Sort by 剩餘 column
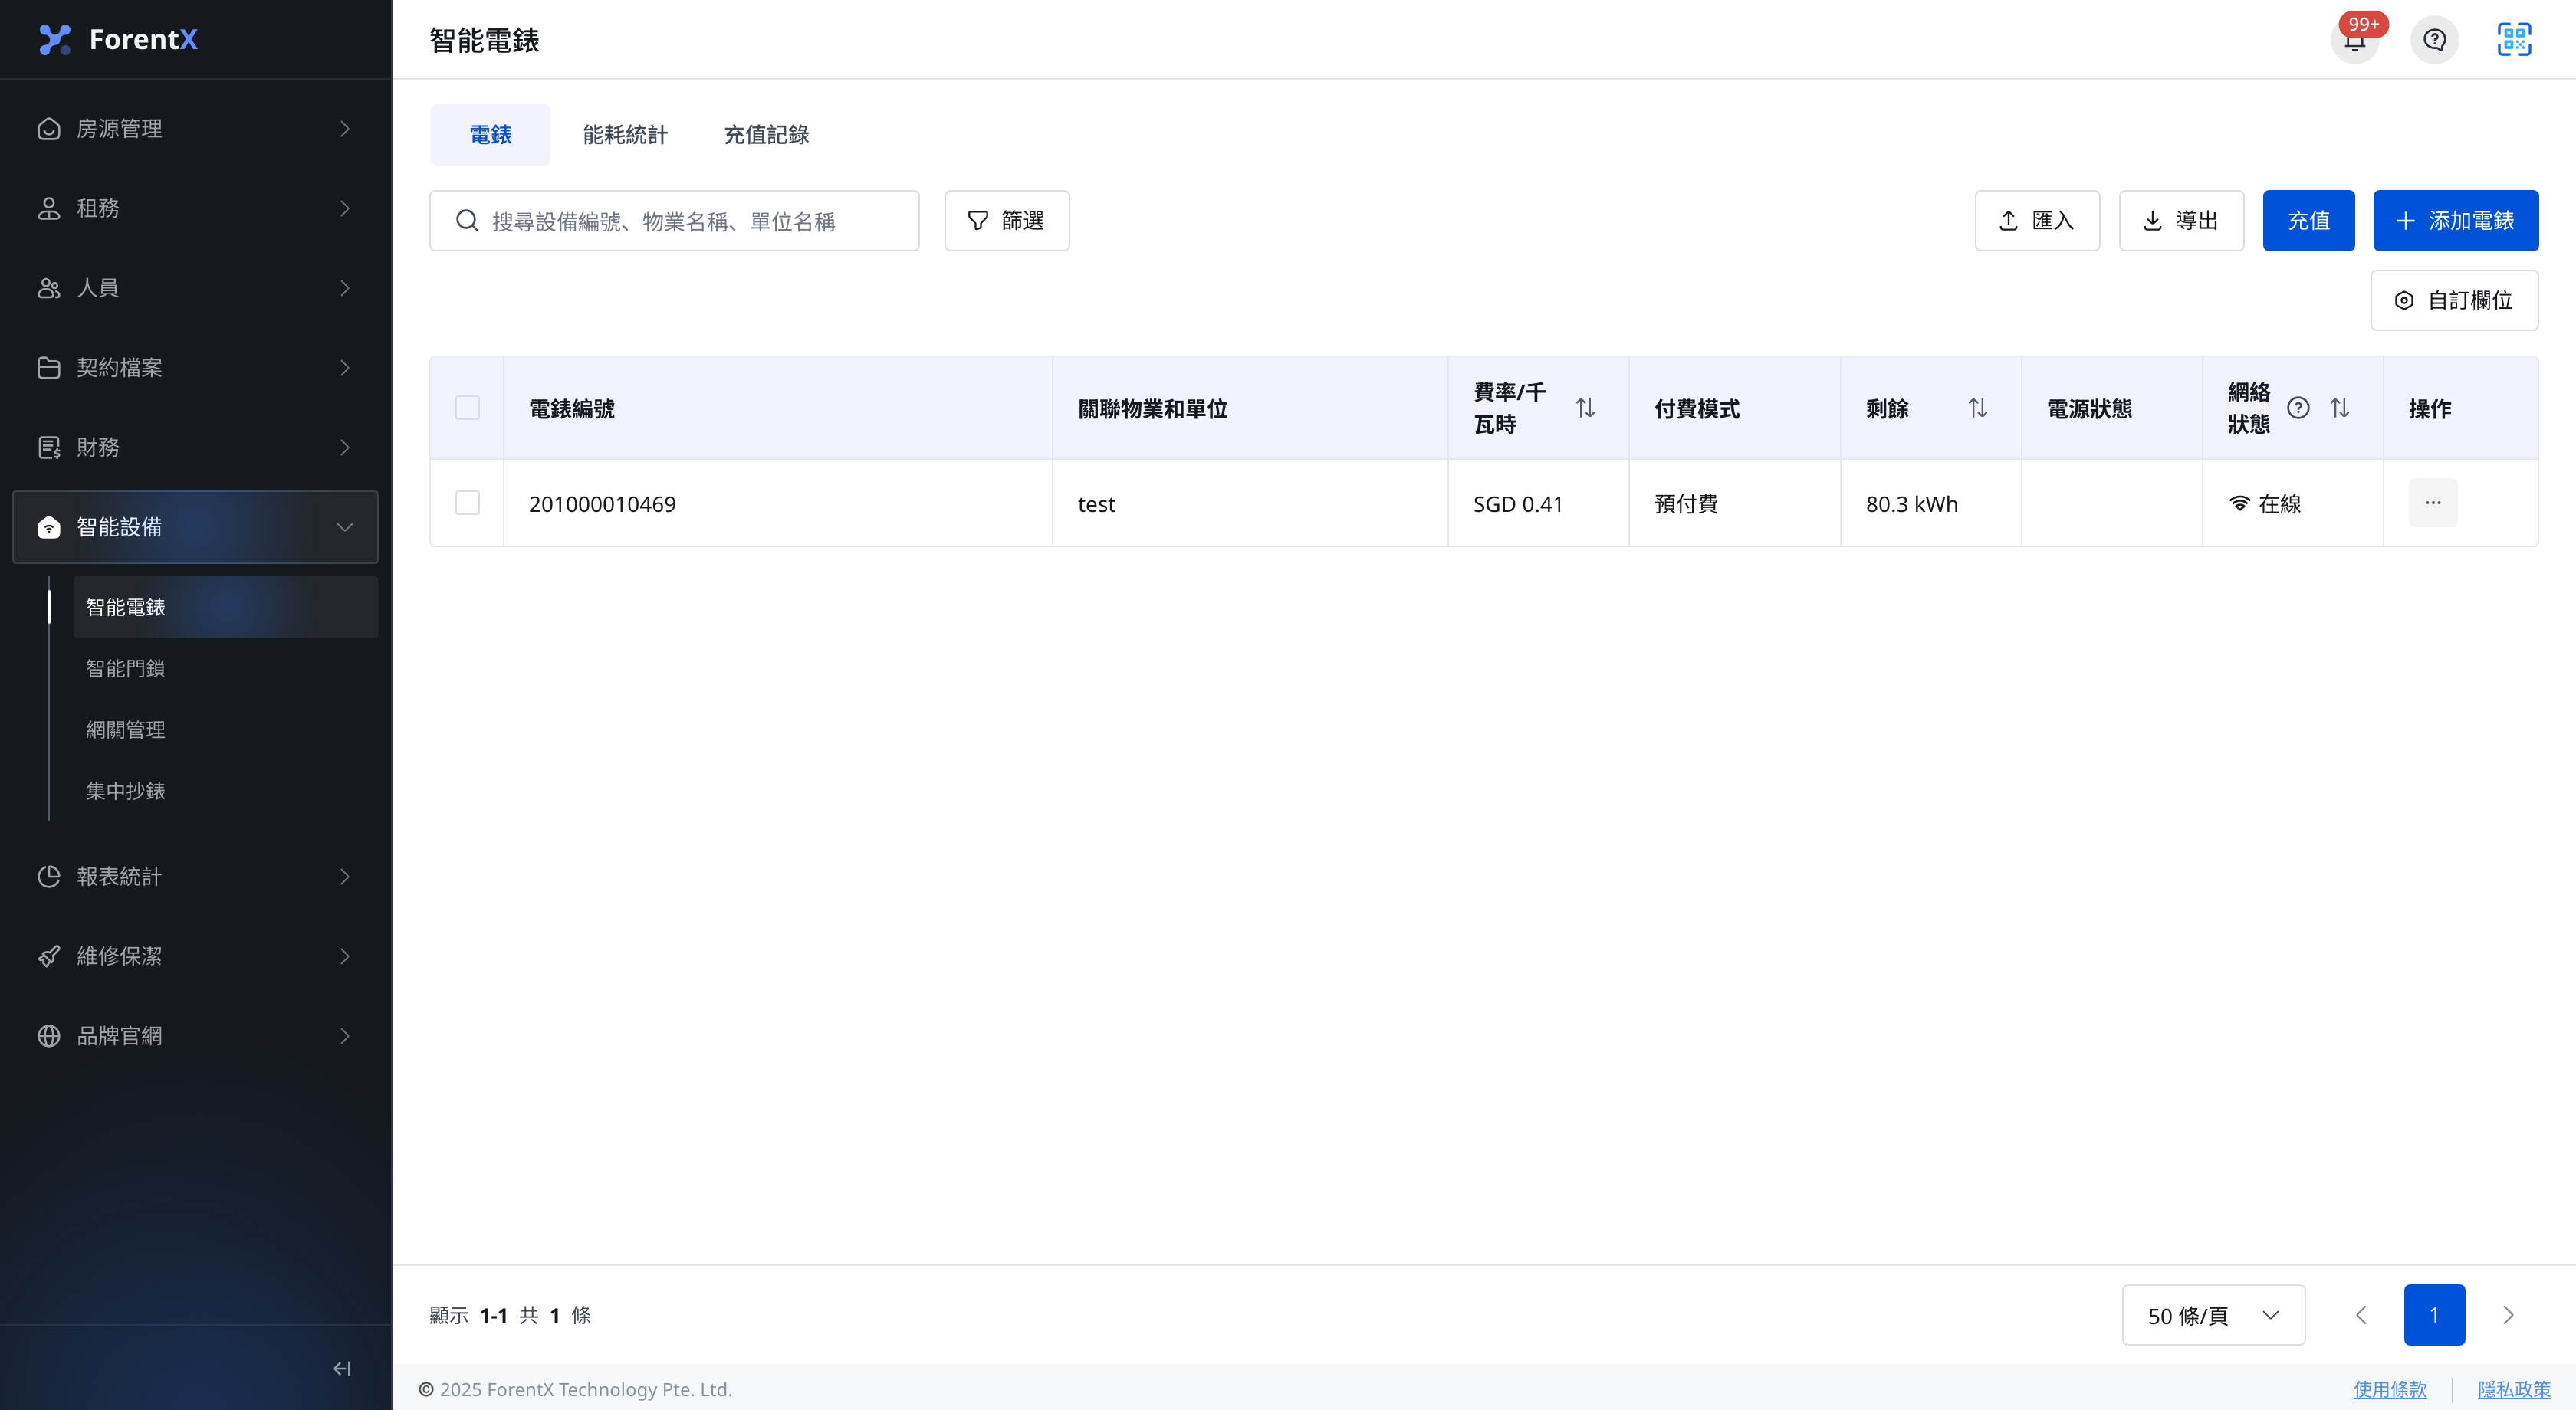Viewport: 2576px width, 1410px height. point(1977,408)
